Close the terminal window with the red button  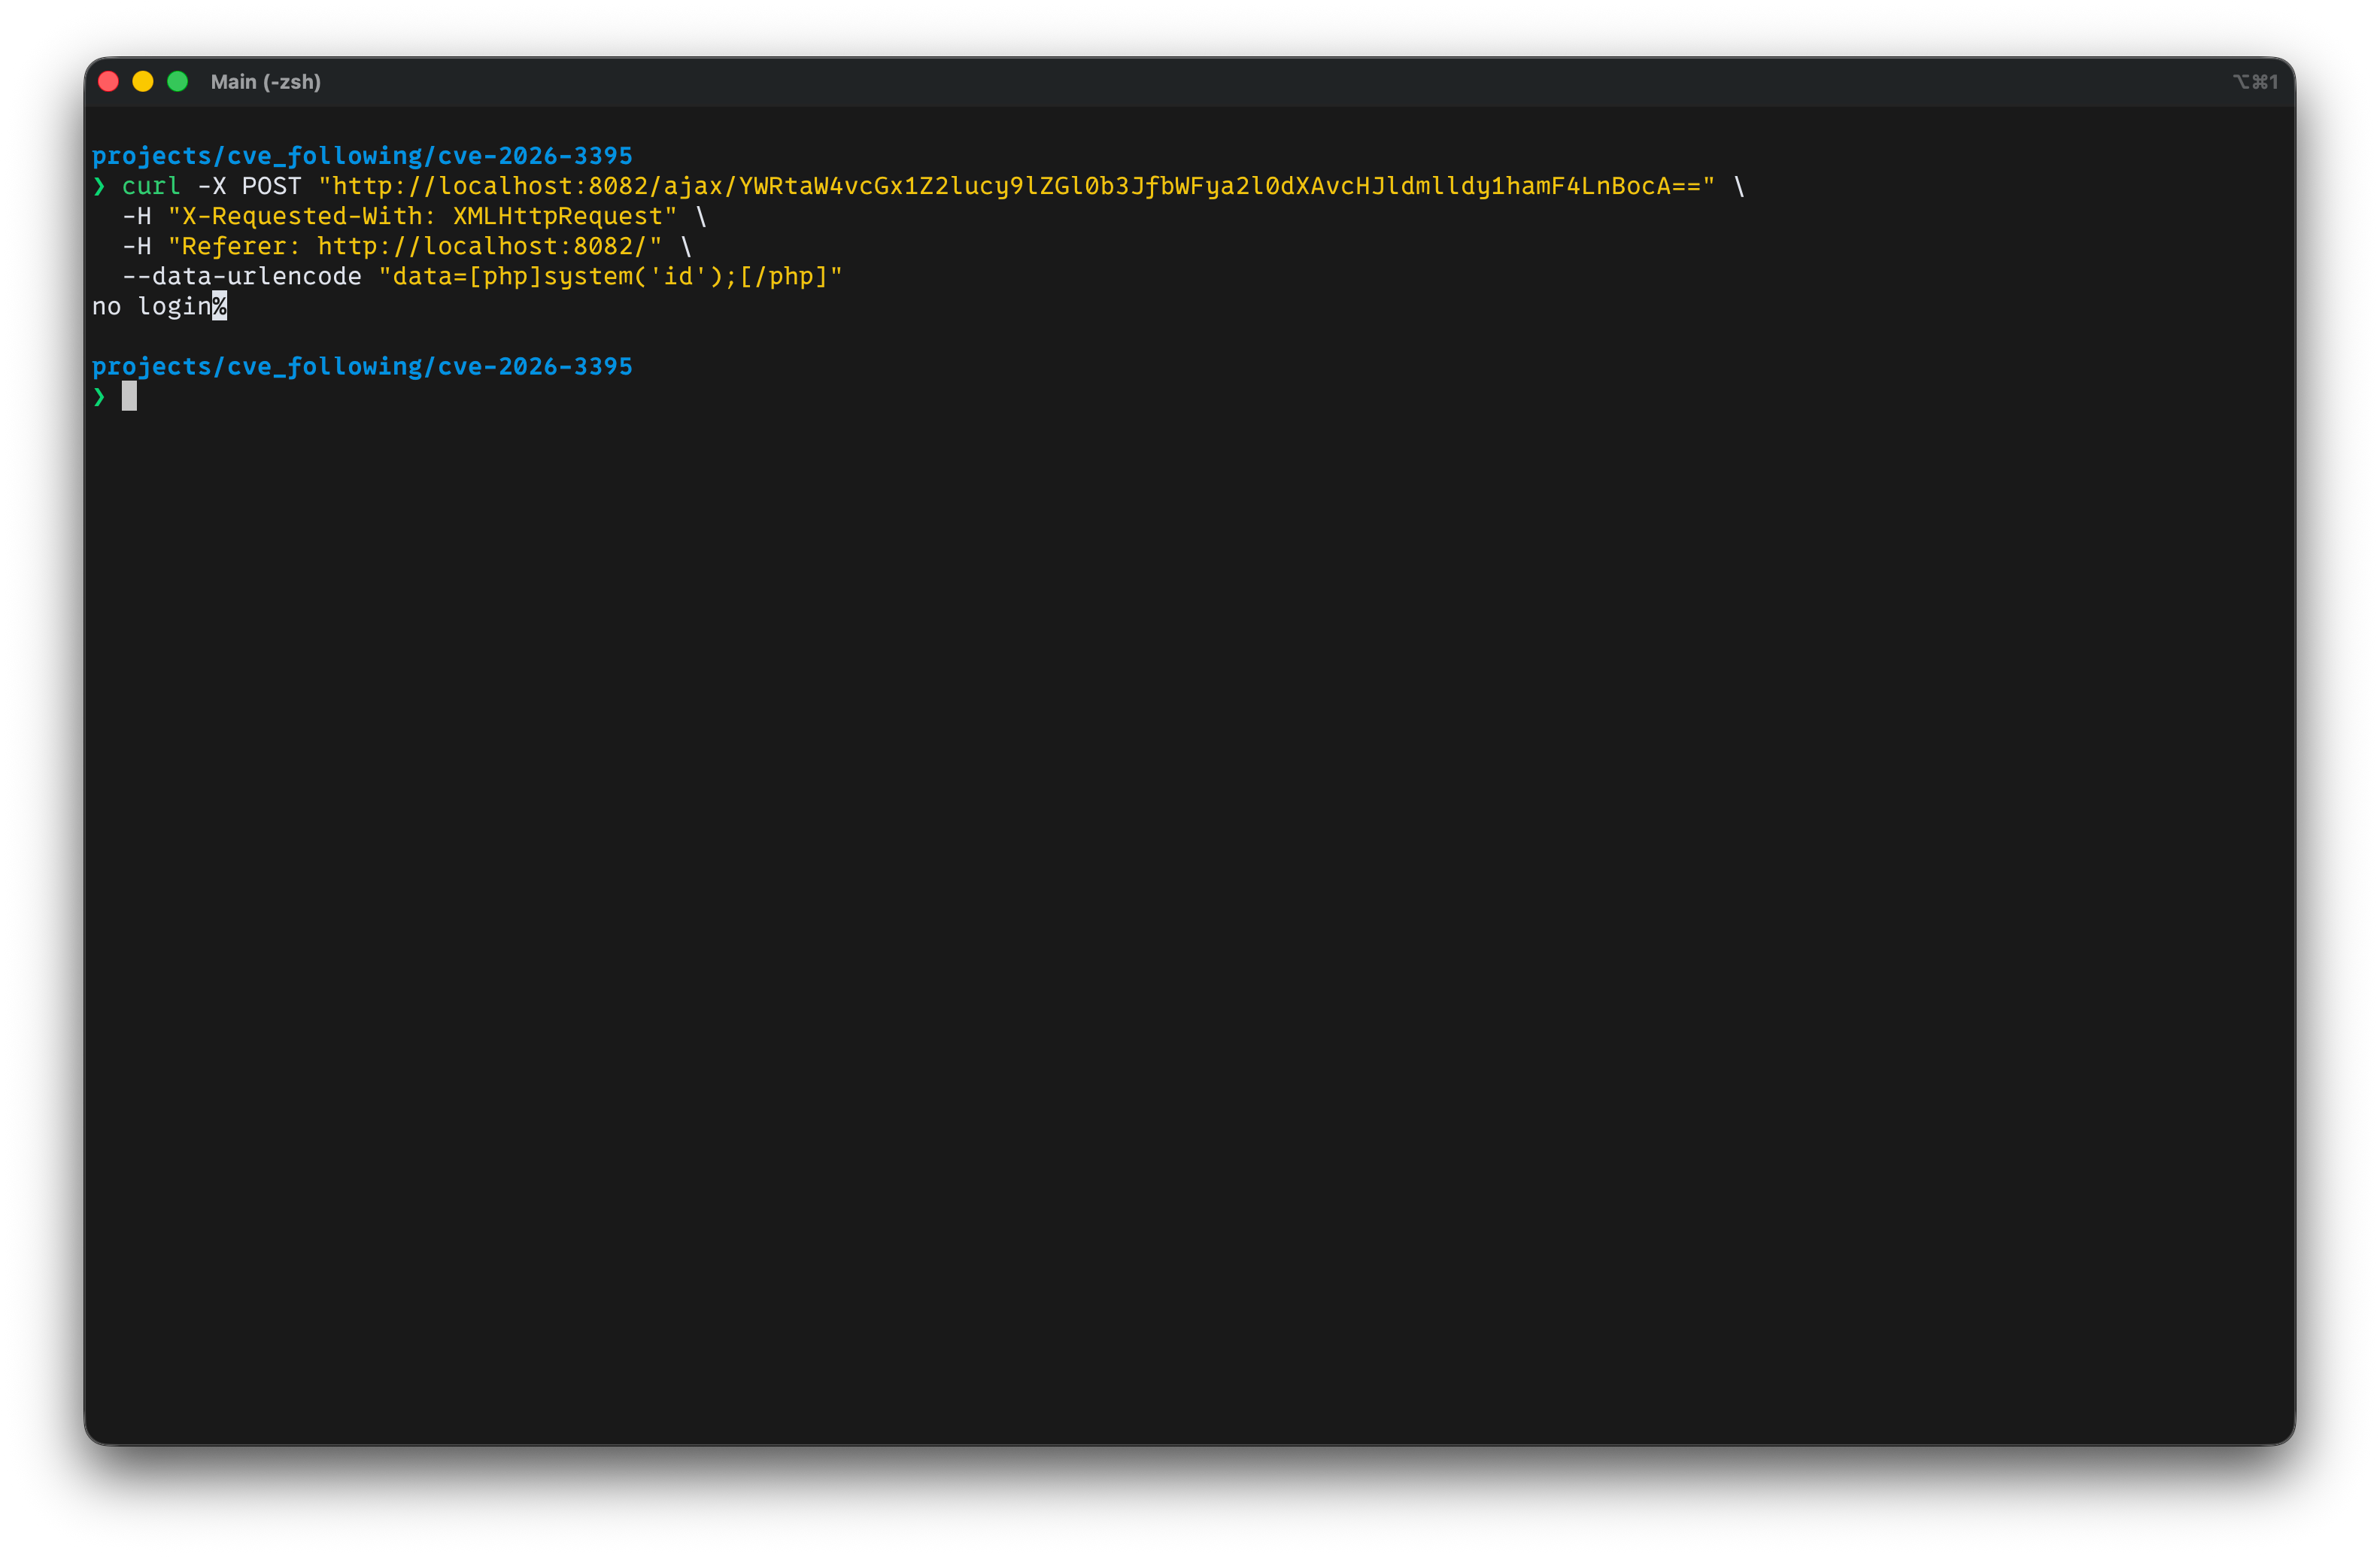click(109, 82)
